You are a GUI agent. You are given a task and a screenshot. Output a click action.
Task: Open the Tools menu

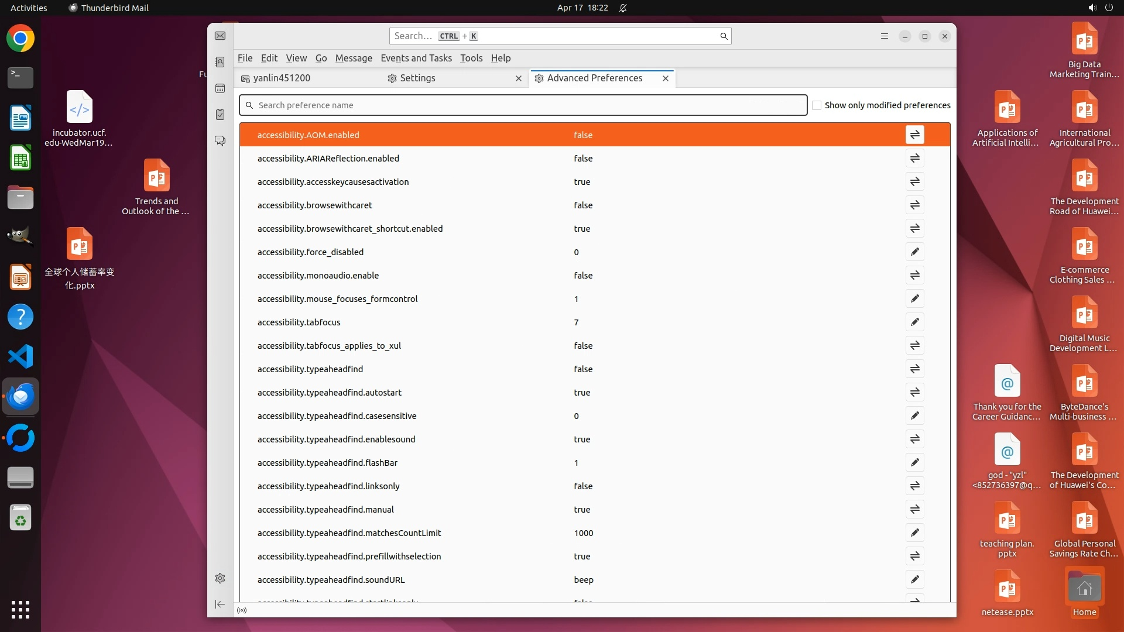471,58
